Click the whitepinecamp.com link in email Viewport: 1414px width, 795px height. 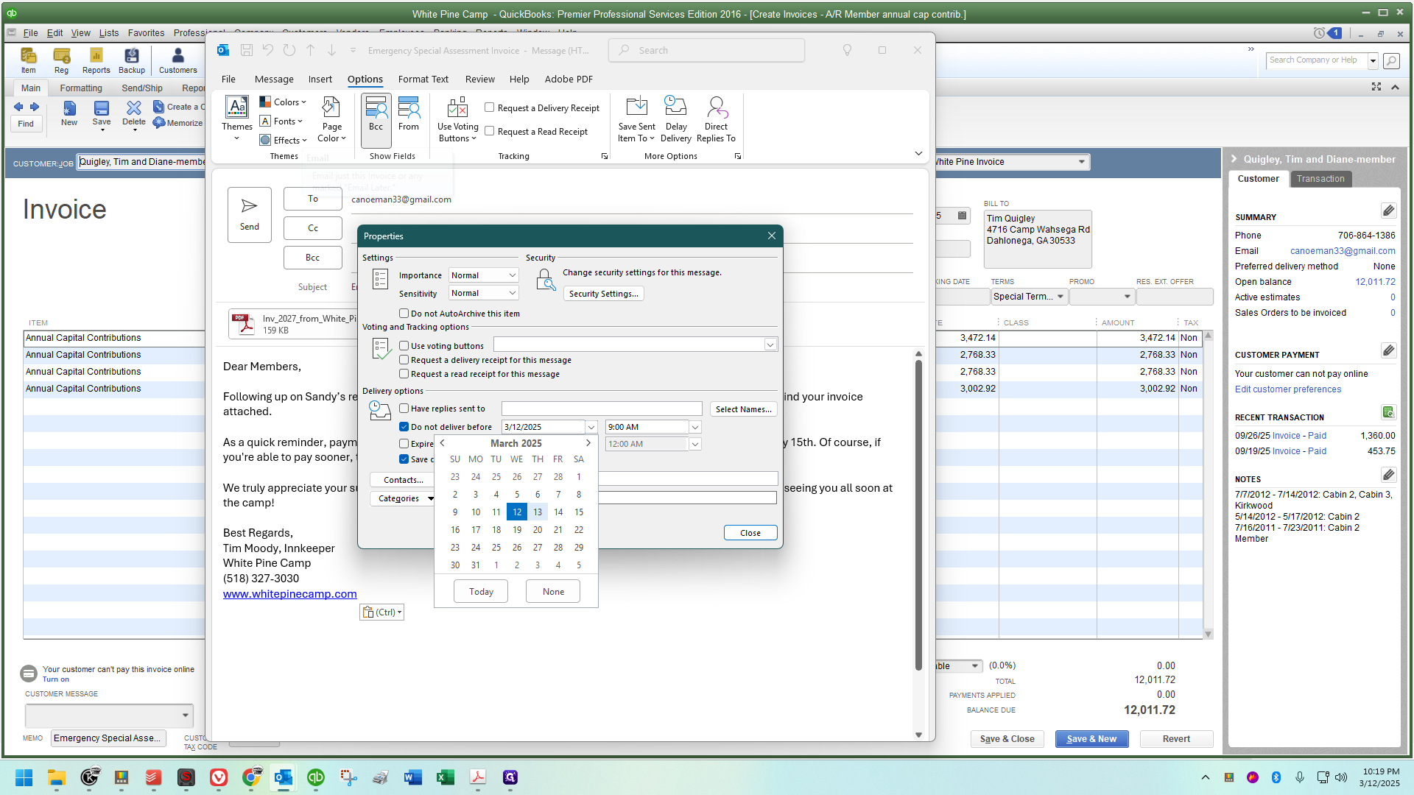click(289, 594)
